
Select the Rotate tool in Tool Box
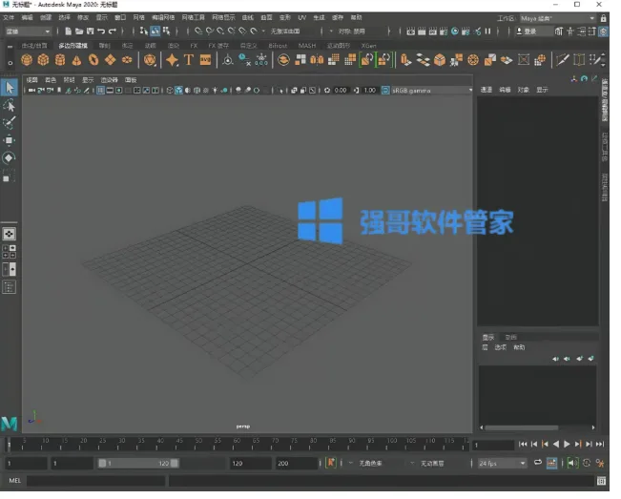pos(10,158)
